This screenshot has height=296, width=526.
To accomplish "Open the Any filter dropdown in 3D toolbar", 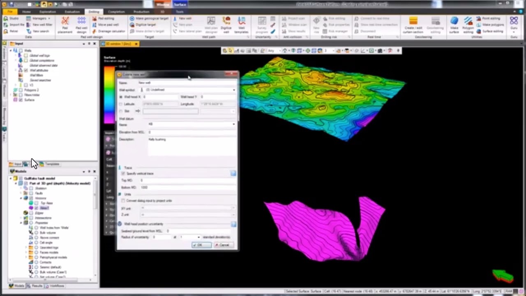I will [x=273, y=51].
